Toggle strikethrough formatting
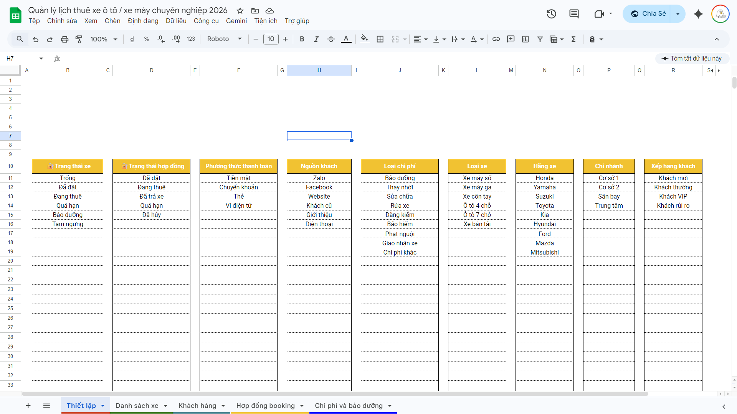737x414 pixels. tap(331, 39)
